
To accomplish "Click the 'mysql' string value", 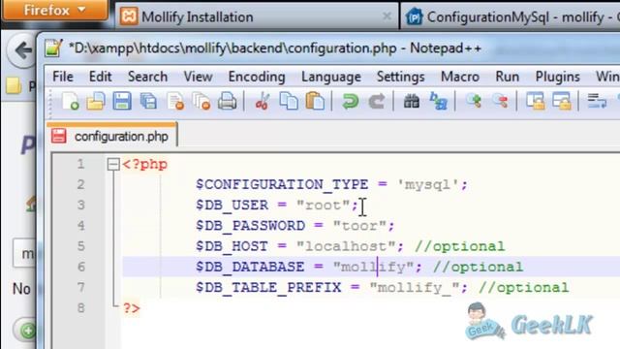I will click(x=428, y=185).
